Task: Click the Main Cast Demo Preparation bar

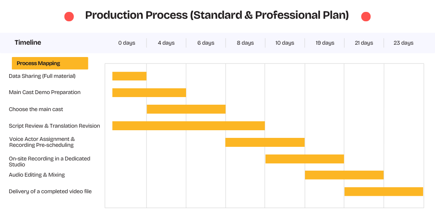Action: [x=149, y=93]
